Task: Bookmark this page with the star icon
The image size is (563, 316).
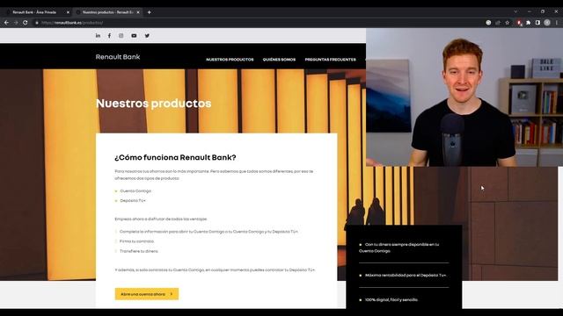Action: point(508,23)
